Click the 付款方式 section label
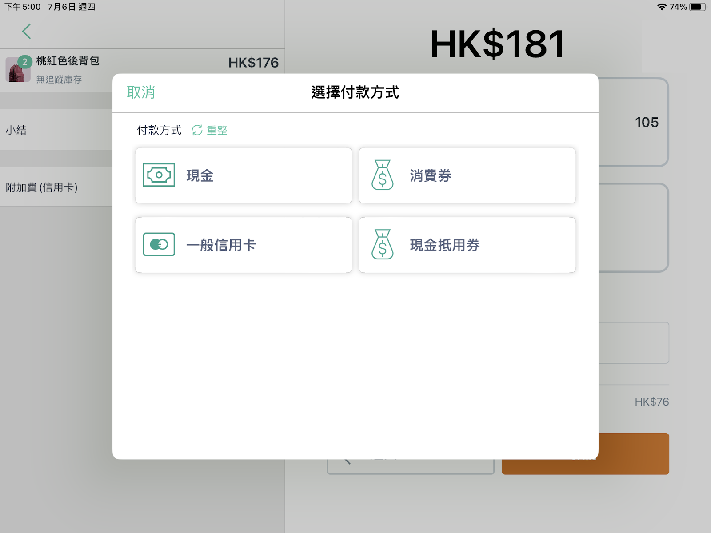 159,130
